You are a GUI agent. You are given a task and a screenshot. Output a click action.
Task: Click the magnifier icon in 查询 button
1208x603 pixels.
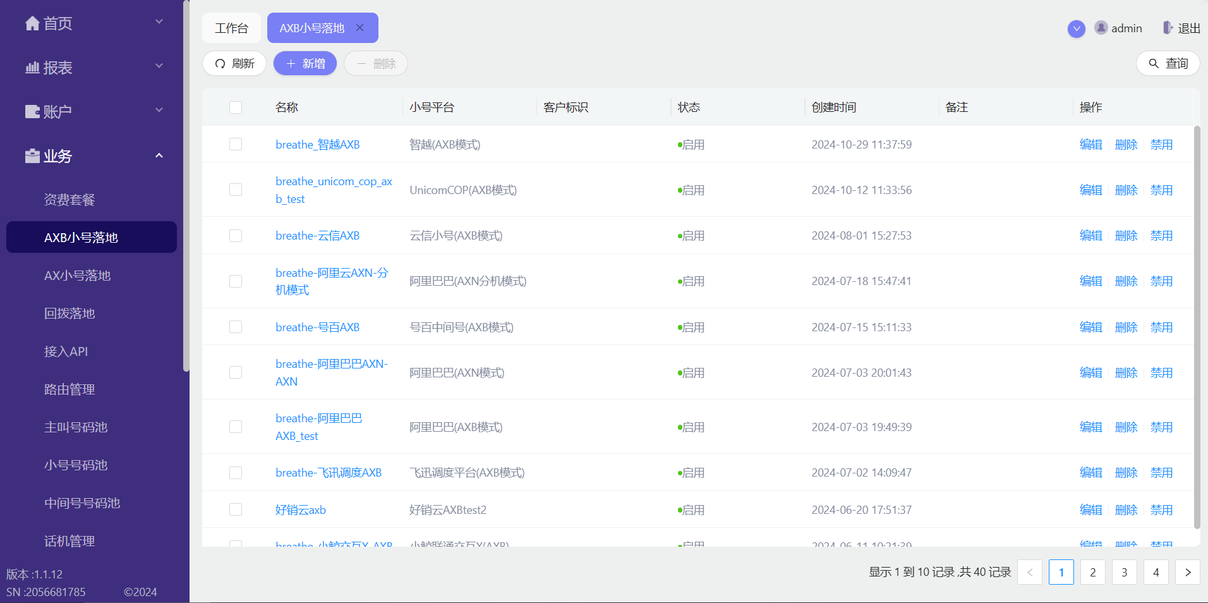(x=1154, y=64)
